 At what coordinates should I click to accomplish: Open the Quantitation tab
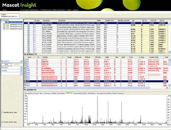point(28,93)
